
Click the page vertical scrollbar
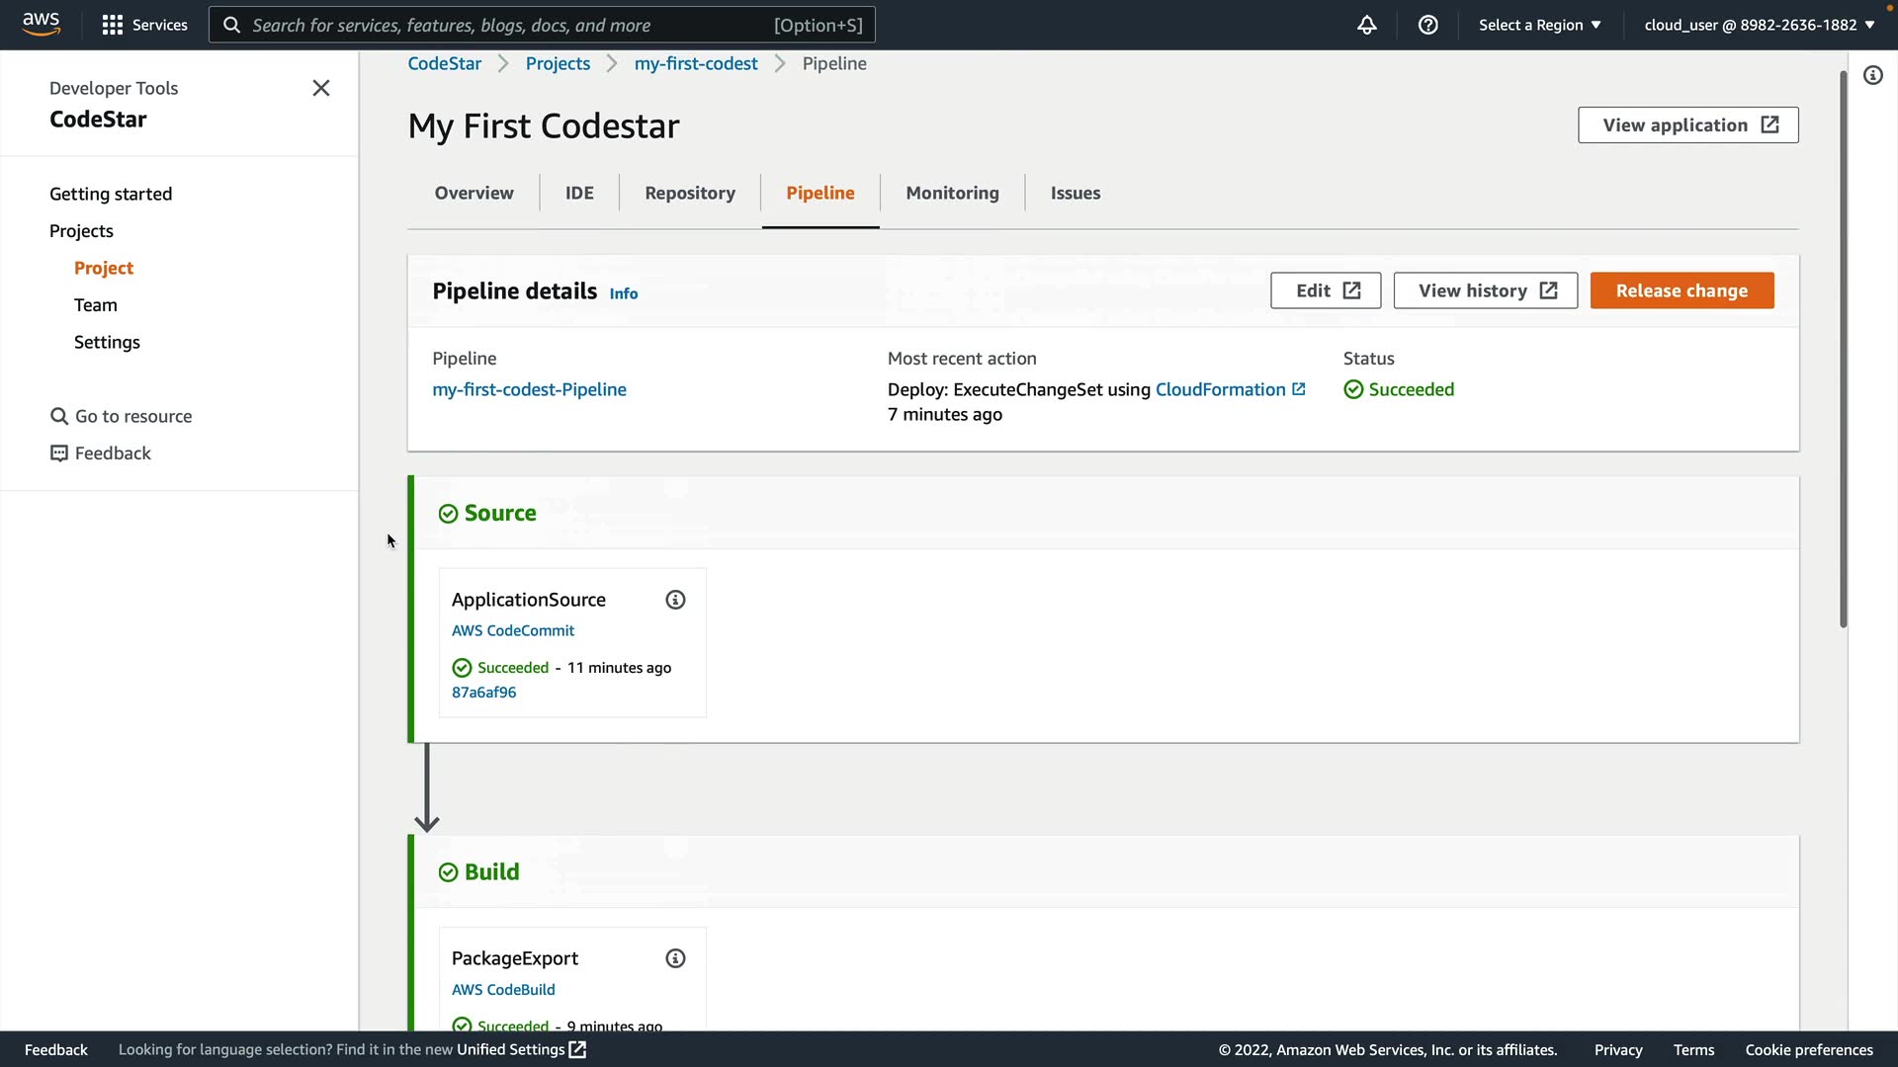(x=1843, y=346)
